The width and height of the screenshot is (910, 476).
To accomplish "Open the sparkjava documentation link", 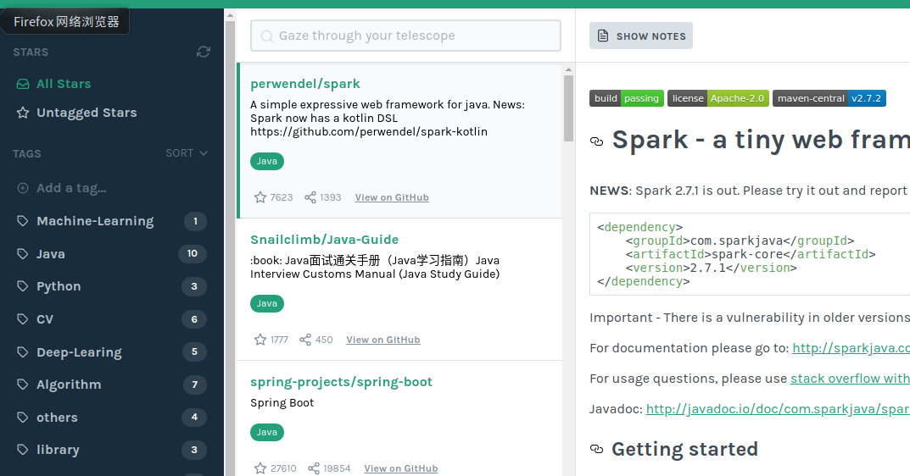I will (x=851, y=348).
